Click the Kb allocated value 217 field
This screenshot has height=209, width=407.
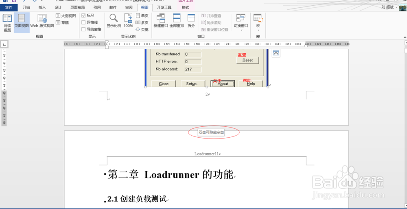pyautogui.click(x=193, y=69)
